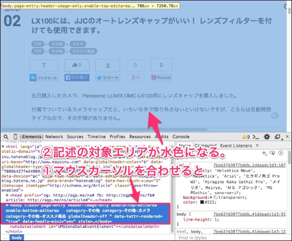This screenshot has width=292, height=241.
Task: Click the オススメ商品 category tag
Action: point(83,51)
